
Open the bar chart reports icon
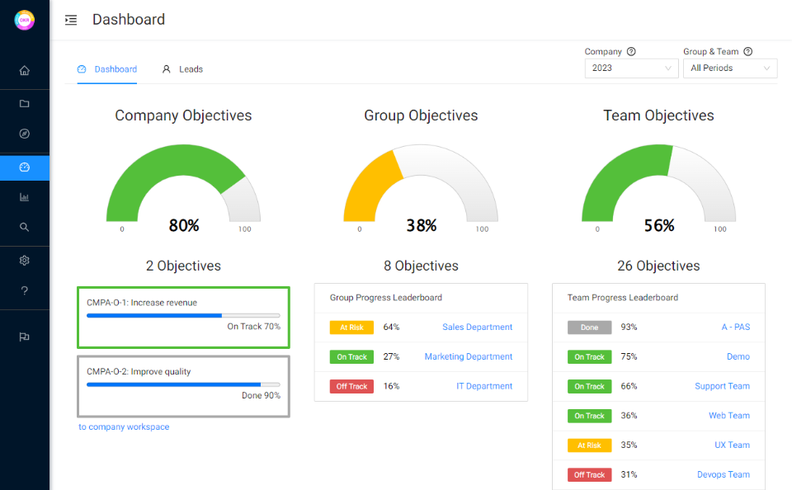click(x=24, y=197)
